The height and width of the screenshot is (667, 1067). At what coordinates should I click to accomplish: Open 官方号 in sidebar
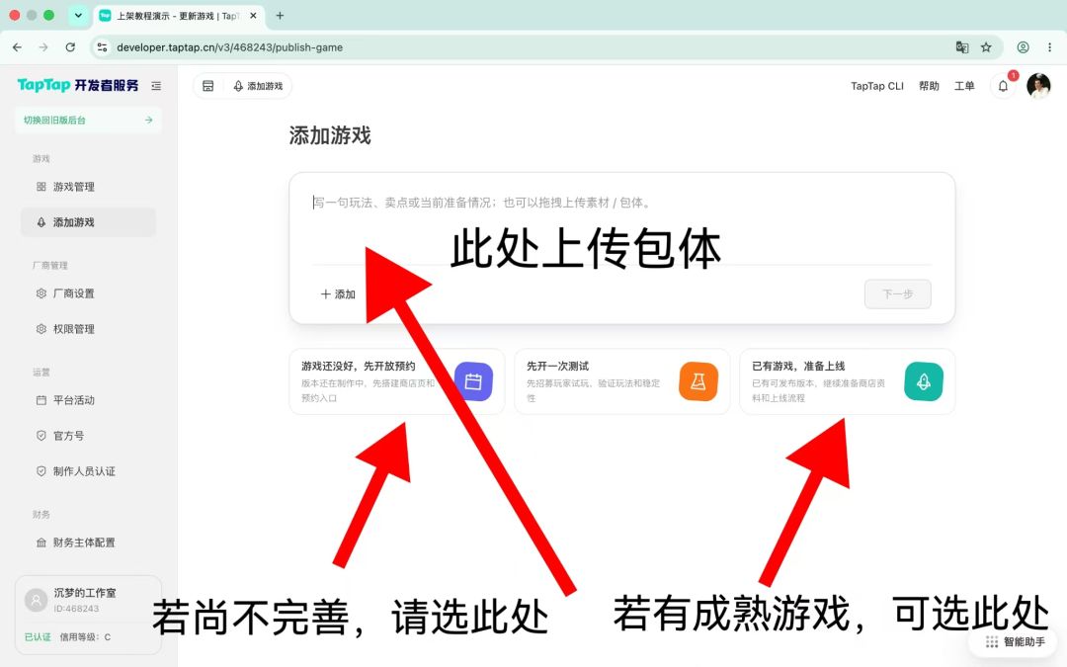[x=89, y=436]
